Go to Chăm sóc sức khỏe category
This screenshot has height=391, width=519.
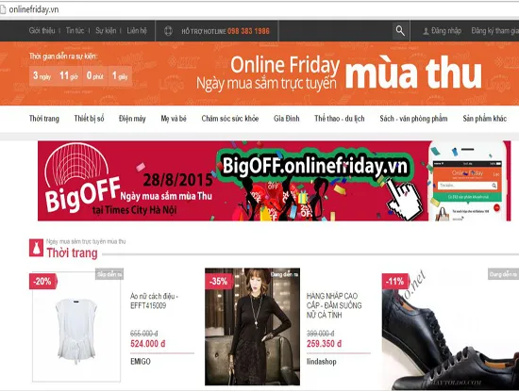[x=230, y=119]
